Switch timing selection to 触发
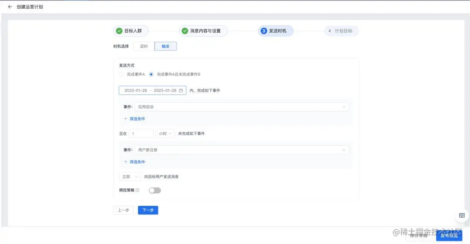 pos(165,46)
